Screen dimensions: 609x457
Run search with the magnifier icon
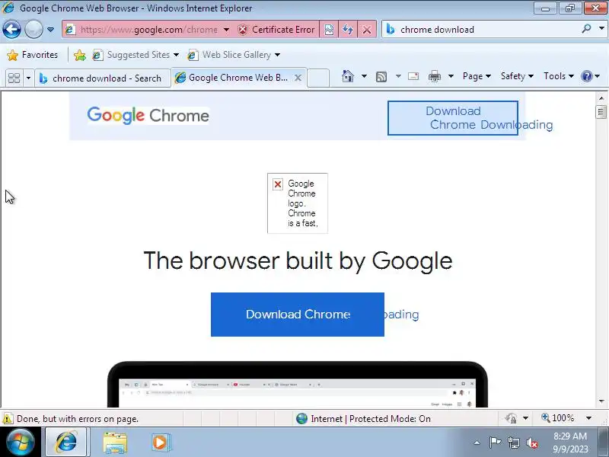[586, 28]
